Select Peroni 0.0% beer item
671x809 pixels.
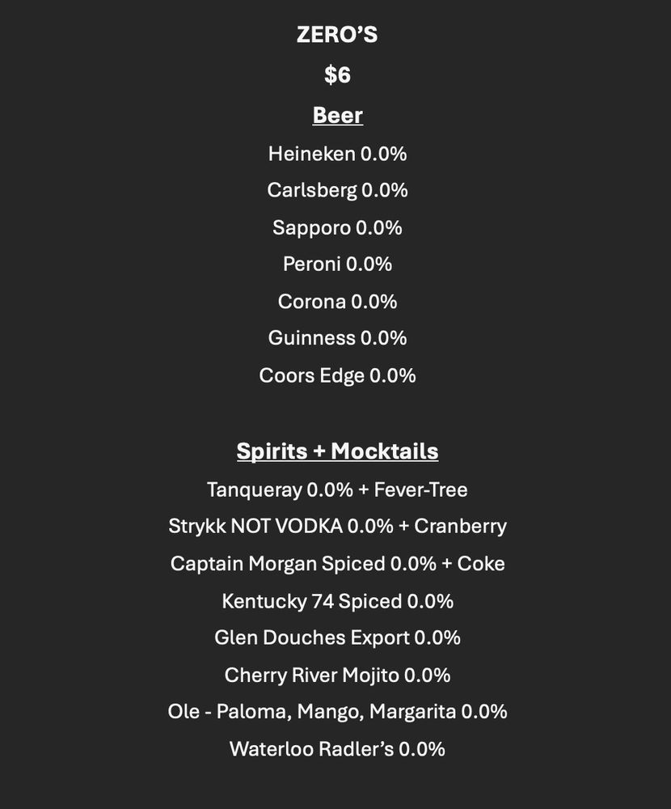337,265
